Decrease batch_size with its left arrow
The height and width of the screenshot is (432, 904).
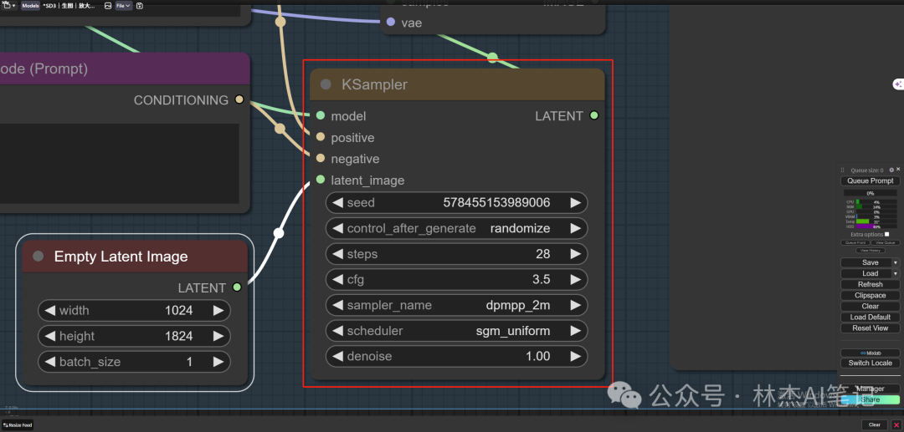[50, 362]
